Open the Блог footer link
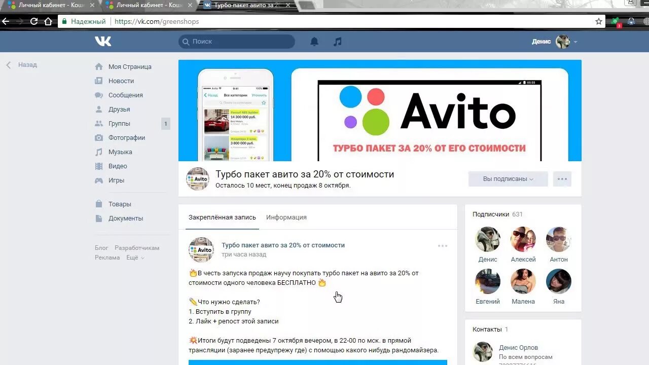The width and height of the screenshot is (649, 365). coord(101,248)
